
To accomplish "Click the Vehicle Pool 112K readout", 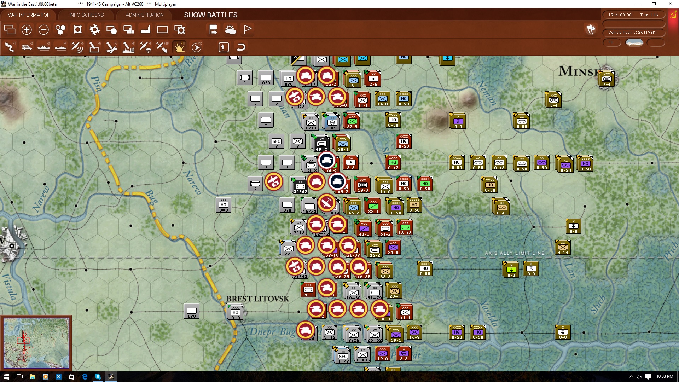I will (x=633, y=33).
